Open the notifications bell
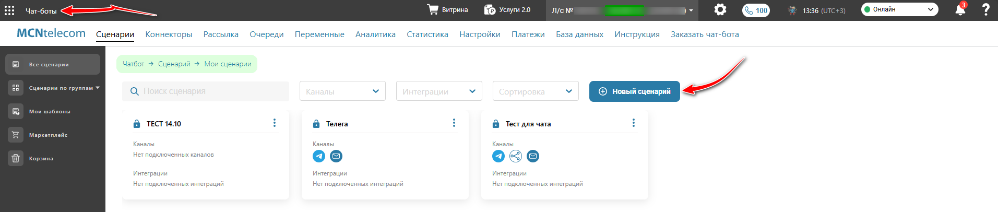 click(960, 9)
